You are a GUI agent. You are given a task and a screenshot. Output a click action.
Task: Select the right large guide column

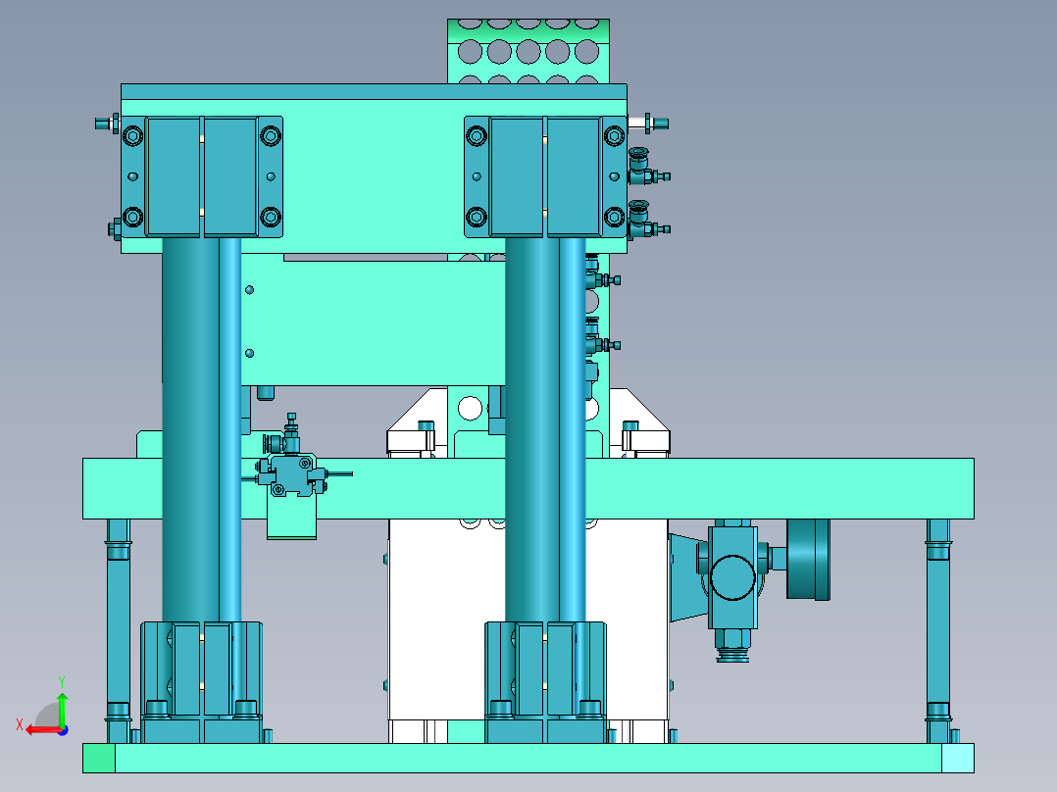point(545,431)
